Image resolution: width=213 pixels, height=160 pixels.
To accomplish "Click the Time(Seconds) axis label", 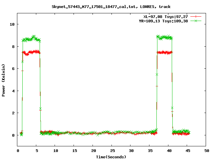I will (x=111, y=157).
